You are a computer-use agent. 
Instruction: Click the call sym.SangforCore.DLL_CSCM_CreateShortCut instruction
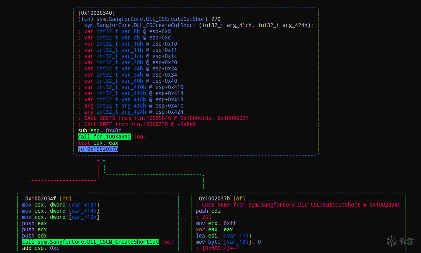tap(90, 242)
